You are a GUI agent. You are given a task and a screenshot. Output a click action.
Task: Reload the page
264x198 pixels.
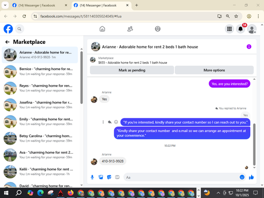click(24, 16)
